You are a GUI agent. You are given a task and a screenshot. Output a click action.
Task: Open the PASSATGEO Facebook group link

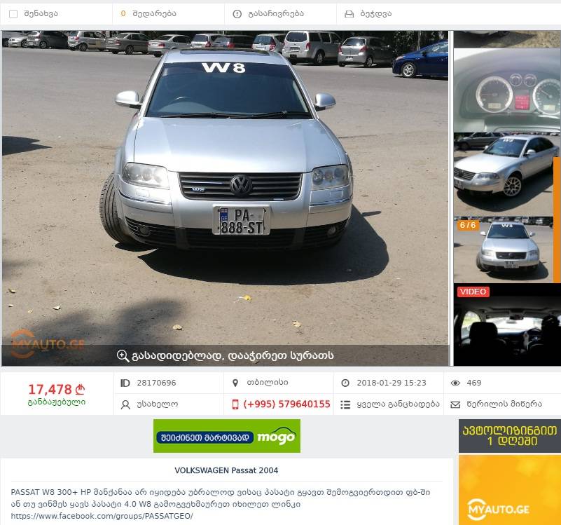click(x=102, y=516)
